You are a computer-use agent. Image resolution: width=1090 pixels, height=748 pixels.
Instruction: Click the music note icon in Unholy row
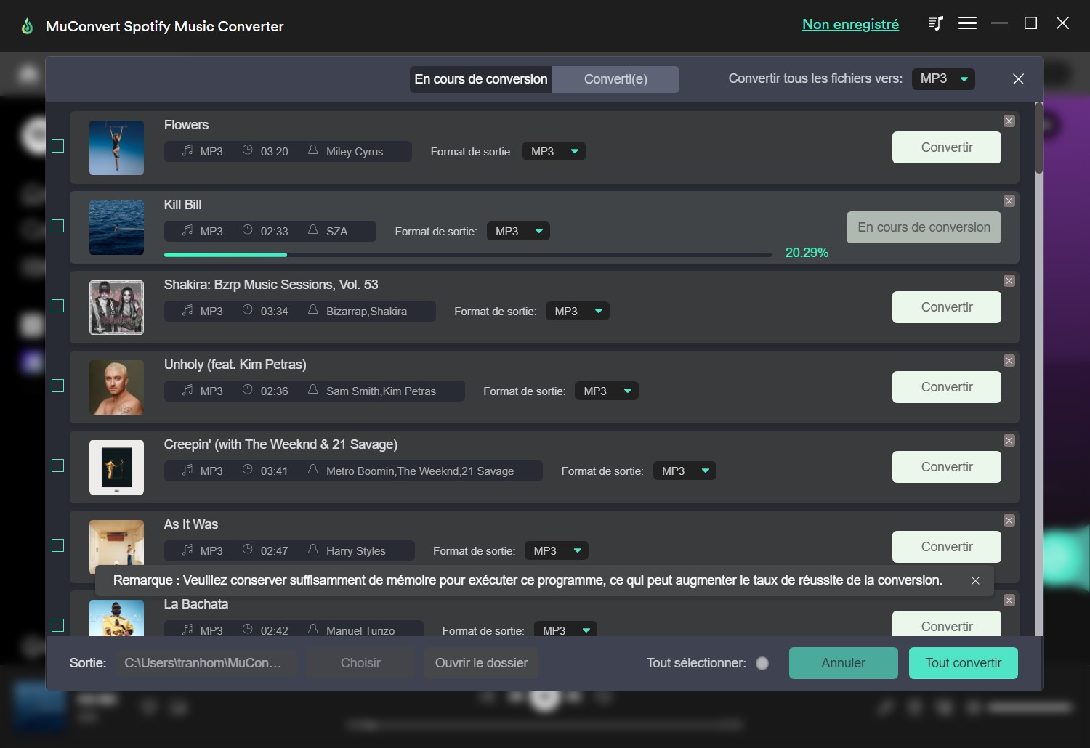pos(187,390)
